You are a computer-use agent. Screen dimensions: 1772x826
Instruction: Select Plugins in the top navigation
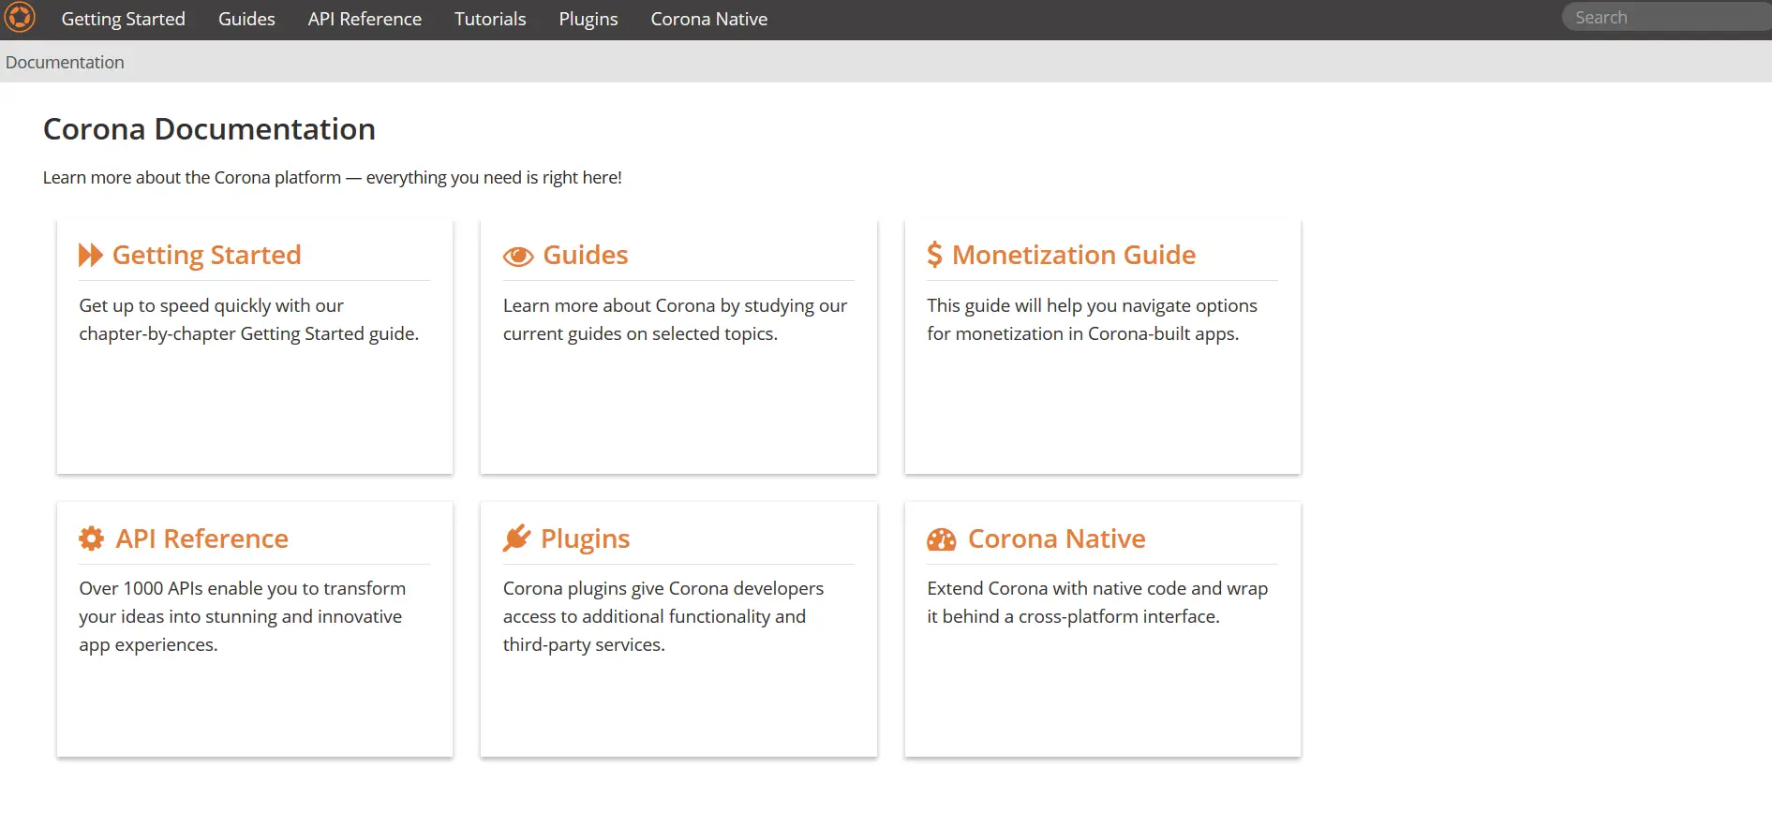[588, 19]
